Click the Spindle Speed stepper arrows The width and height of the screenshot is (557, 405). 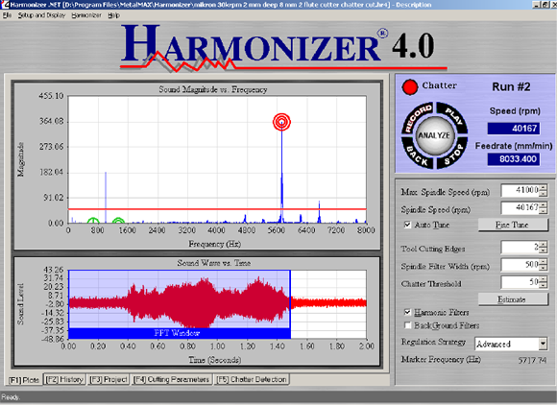544,207
